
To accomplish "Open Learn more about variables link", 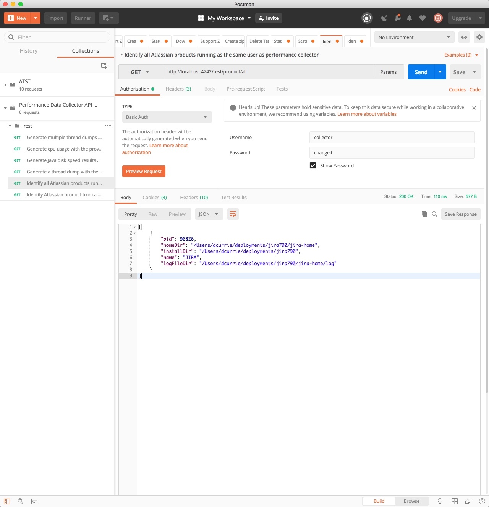I will tap(367, 114).
